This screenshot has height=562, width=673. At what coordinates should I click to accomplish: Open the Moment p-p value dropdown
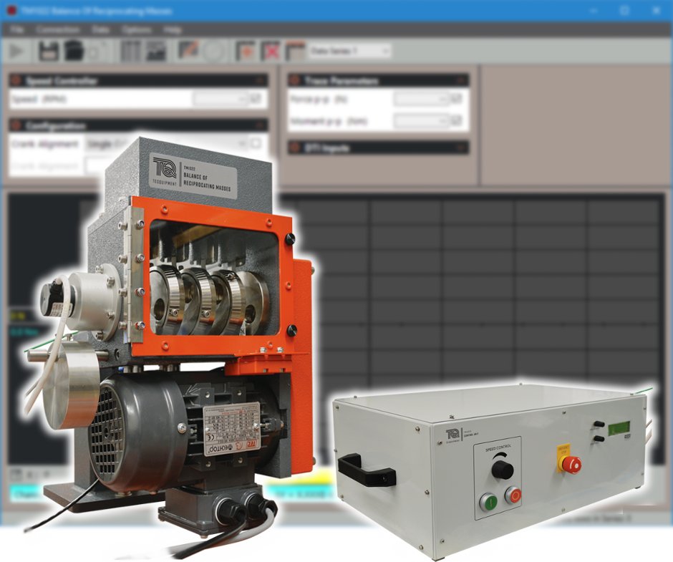pyautogui.click(x=421, y=121)
